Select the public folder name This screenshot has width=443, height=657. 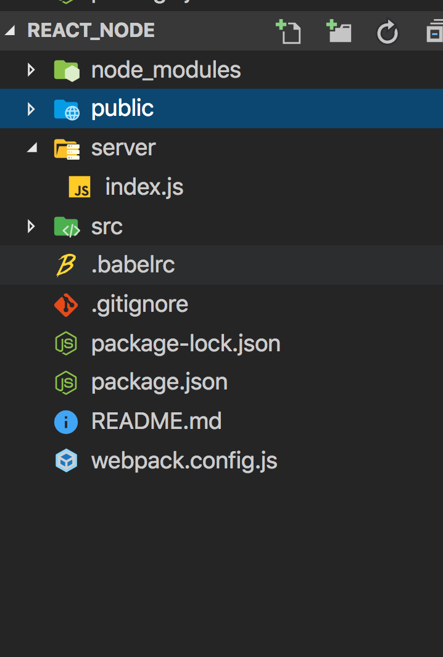[x=122, y=109]
